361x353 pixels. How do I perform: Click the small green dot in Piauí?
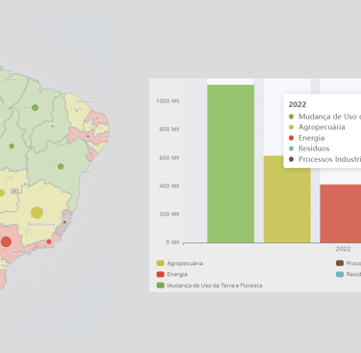(x=52, y=126)
